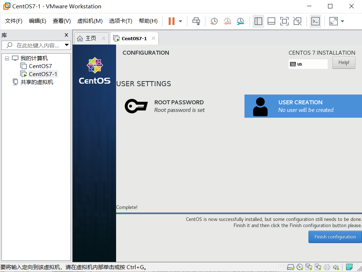
Task: Click the USER SETTINGS heading
Action: tap(144, 84)
